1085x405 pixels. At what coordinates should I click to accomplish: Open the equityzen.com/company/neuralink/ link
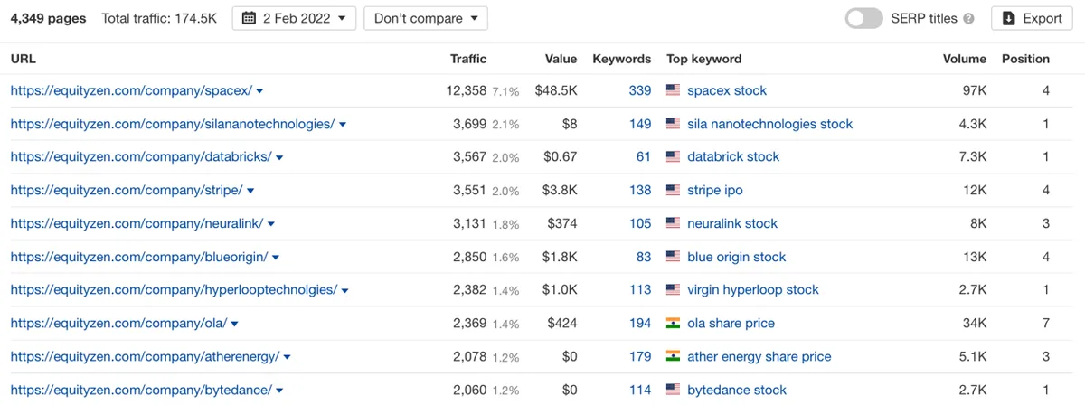137,223
